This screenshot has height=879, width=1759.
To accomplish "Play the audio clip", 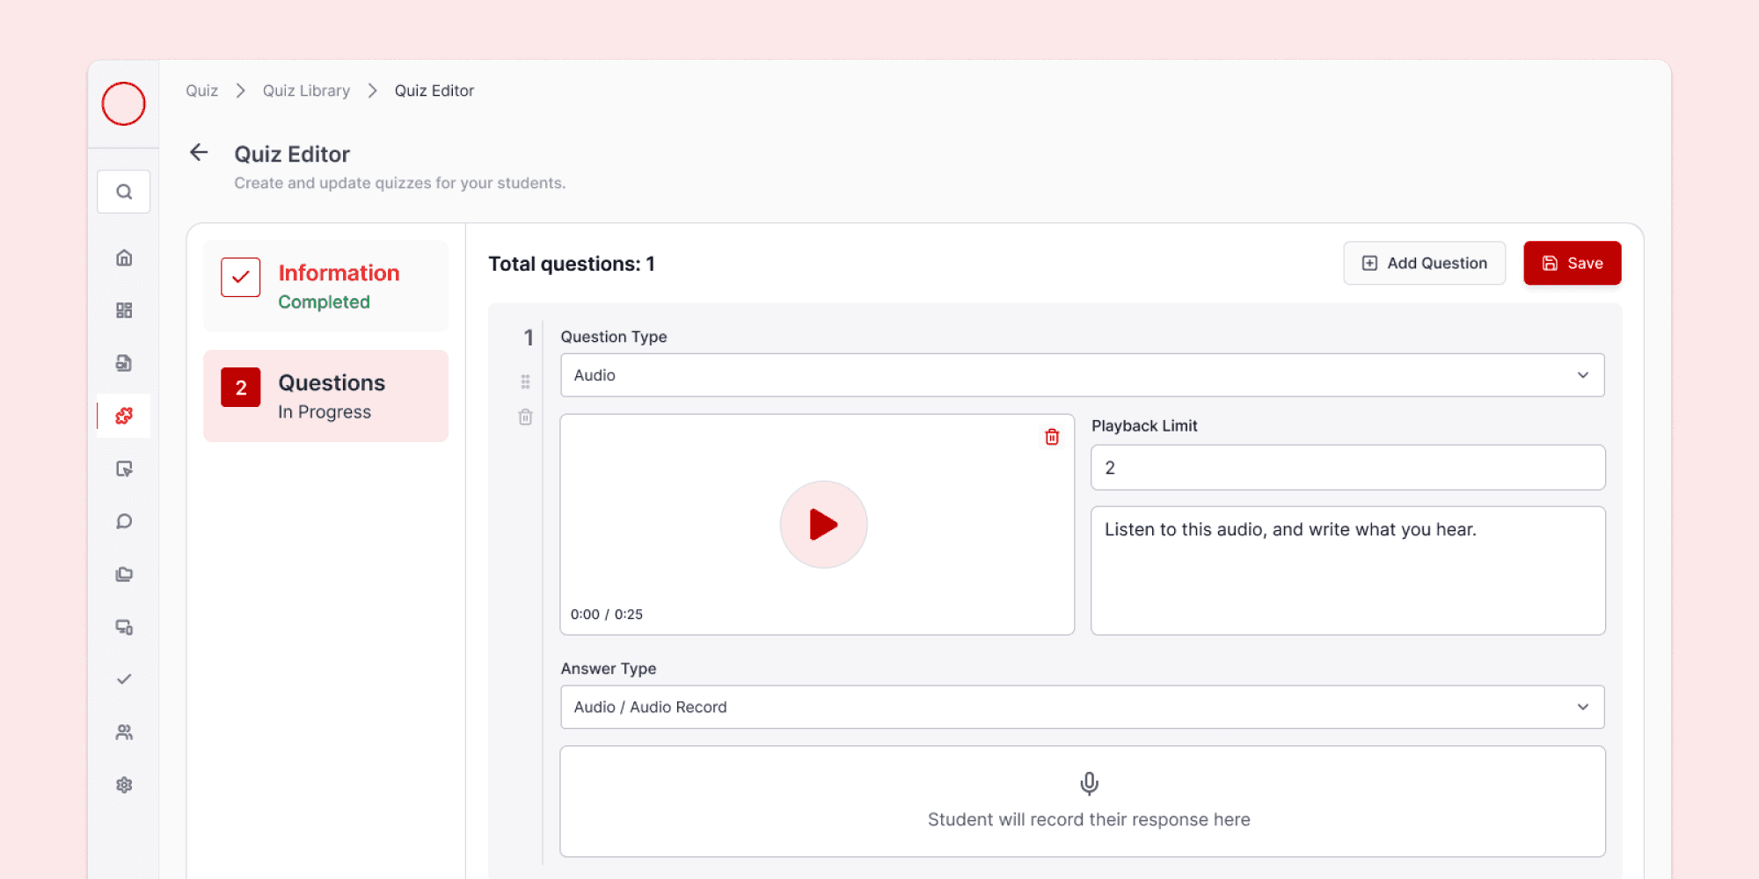I will [x=824, y=525].
